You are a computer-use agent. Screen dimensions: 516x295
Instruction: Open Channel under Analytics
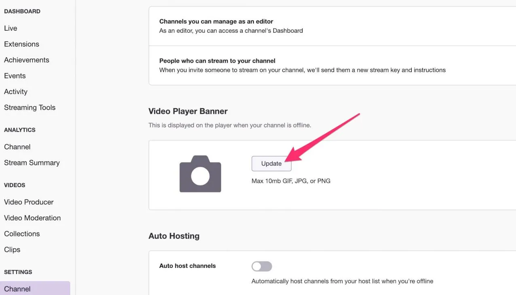click(x=17, y=147)
